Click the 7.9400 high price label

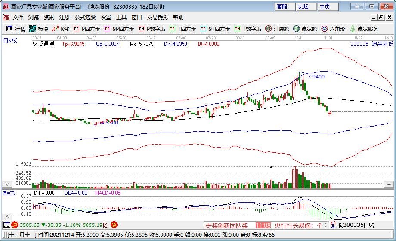coord(316,77)
